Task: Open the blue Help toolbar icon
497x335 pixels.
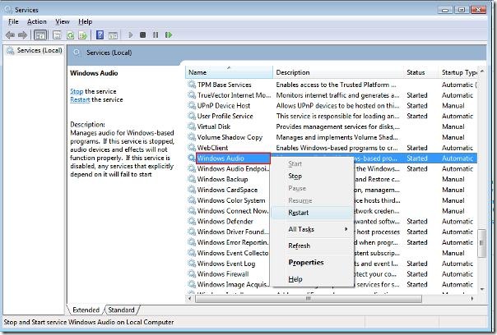Action: click(x=100, y=35)
